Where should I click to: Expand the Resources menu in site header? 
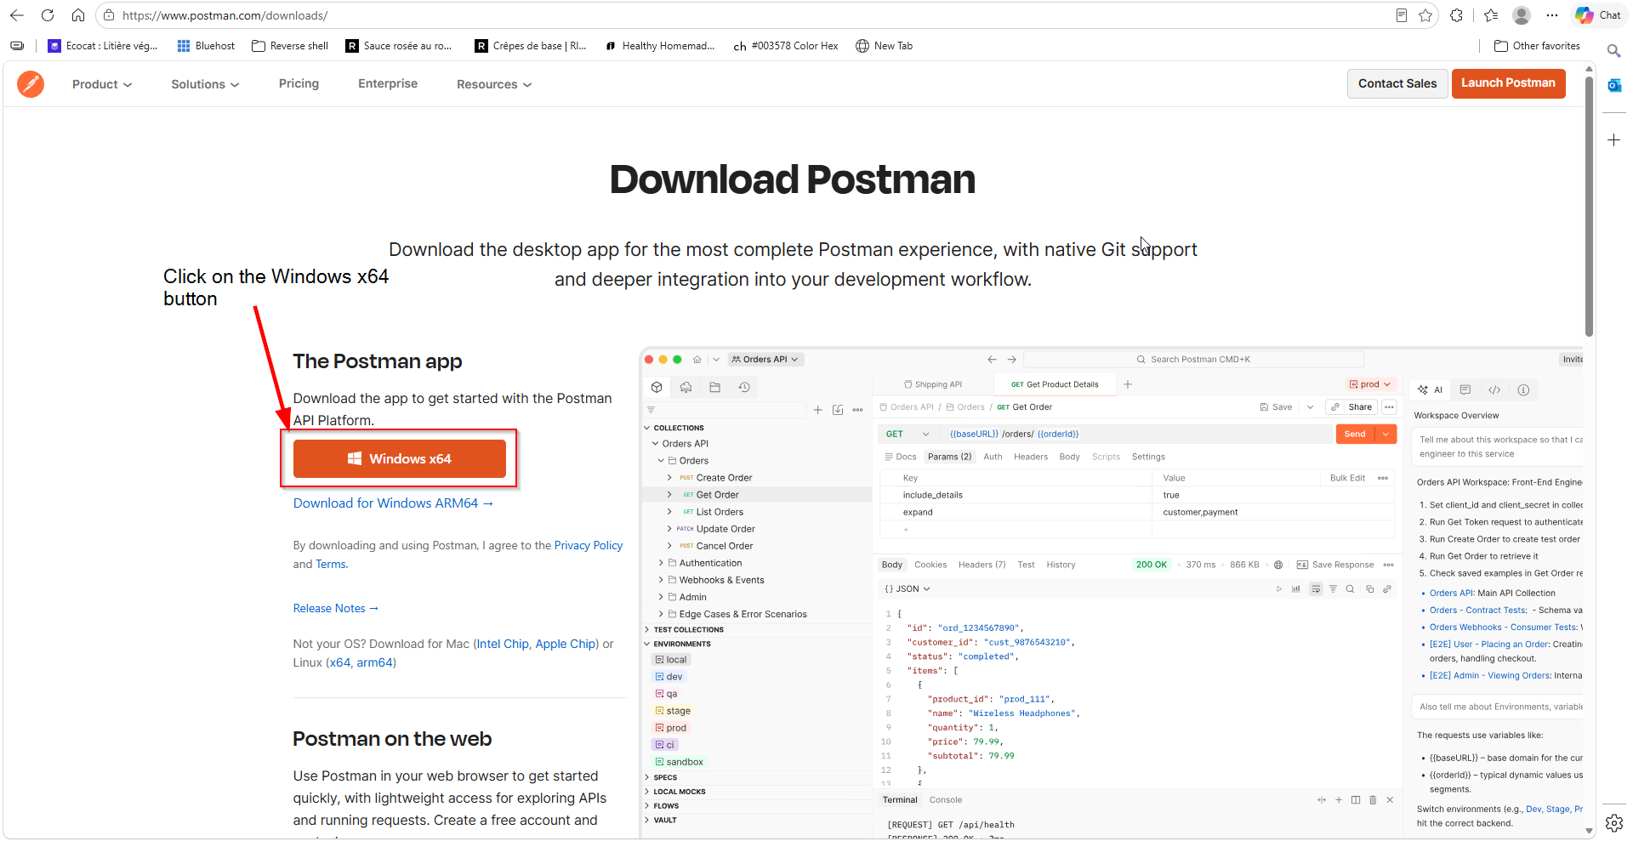point(494,84)
